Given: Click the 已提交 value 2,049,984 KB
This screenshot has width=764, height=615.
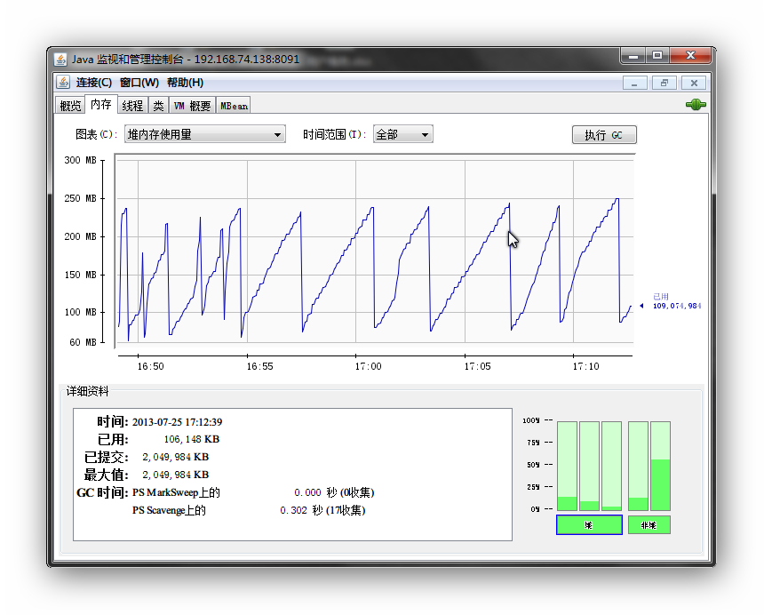Looking at the screenshot, I should point(175,457).
